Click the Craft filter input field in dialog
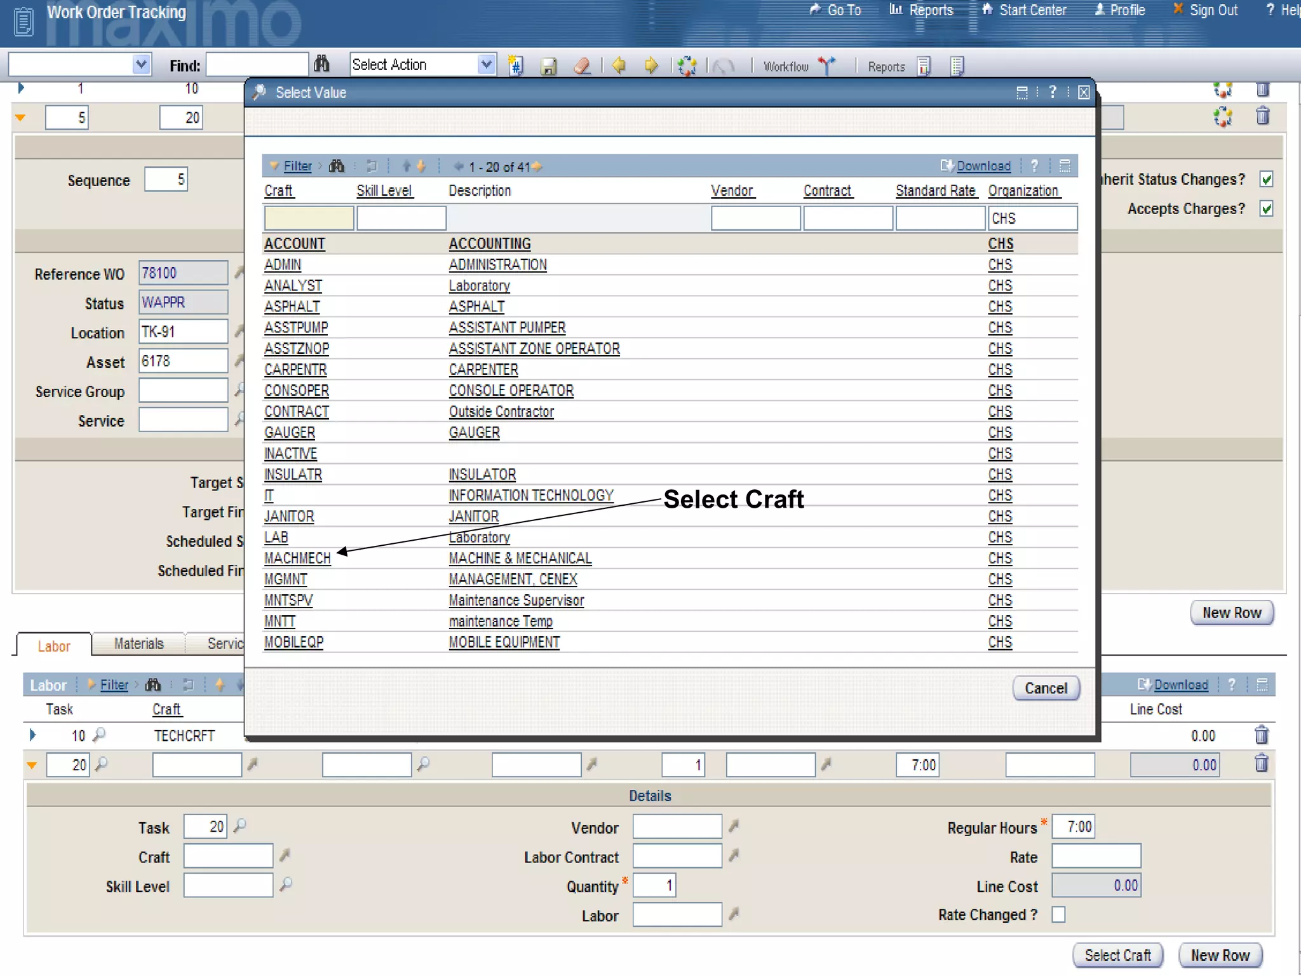 coord(309,219)
